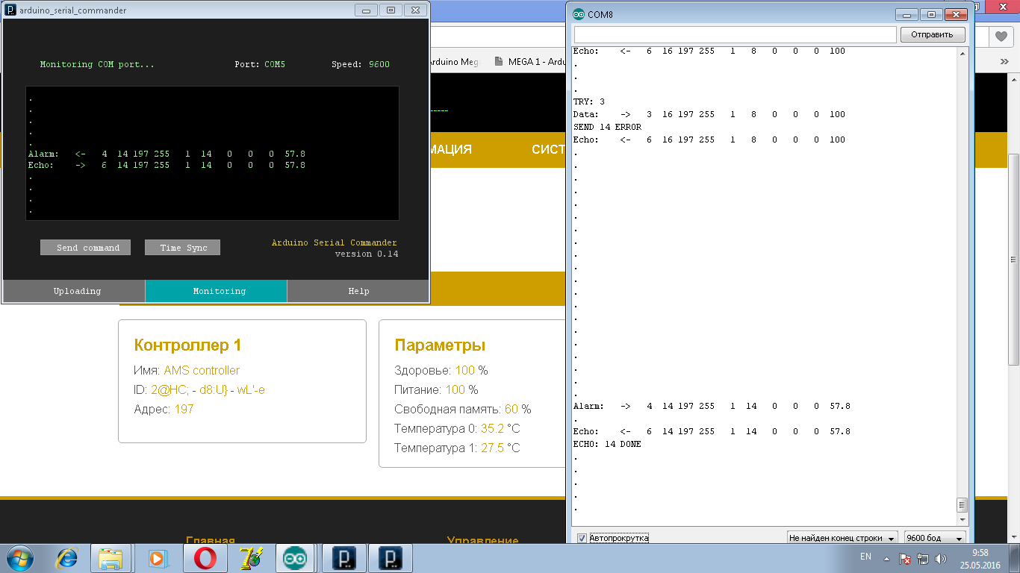Image resolution: width=1020 pixels, height=573 pixels.
Task: Click the ECHO: 14 DONE line in COM8
Action: pyautogui.click(x=607, y=445)
